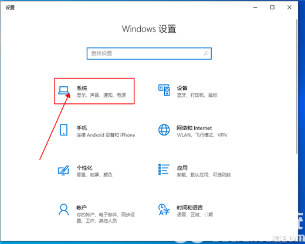
Task: Open the 时间和语言 clock icon
Action: coord(164,209)
